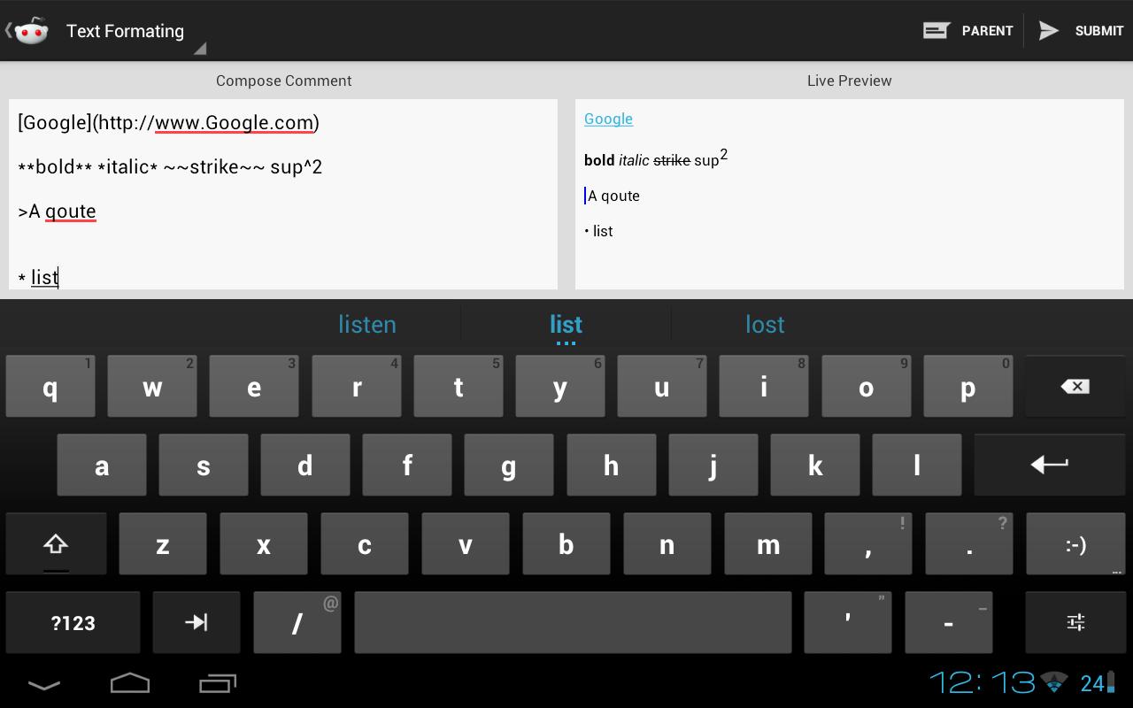This screenshot has width=1133, height=708.
Task: Tap the b key
Action: click(566, 544)
